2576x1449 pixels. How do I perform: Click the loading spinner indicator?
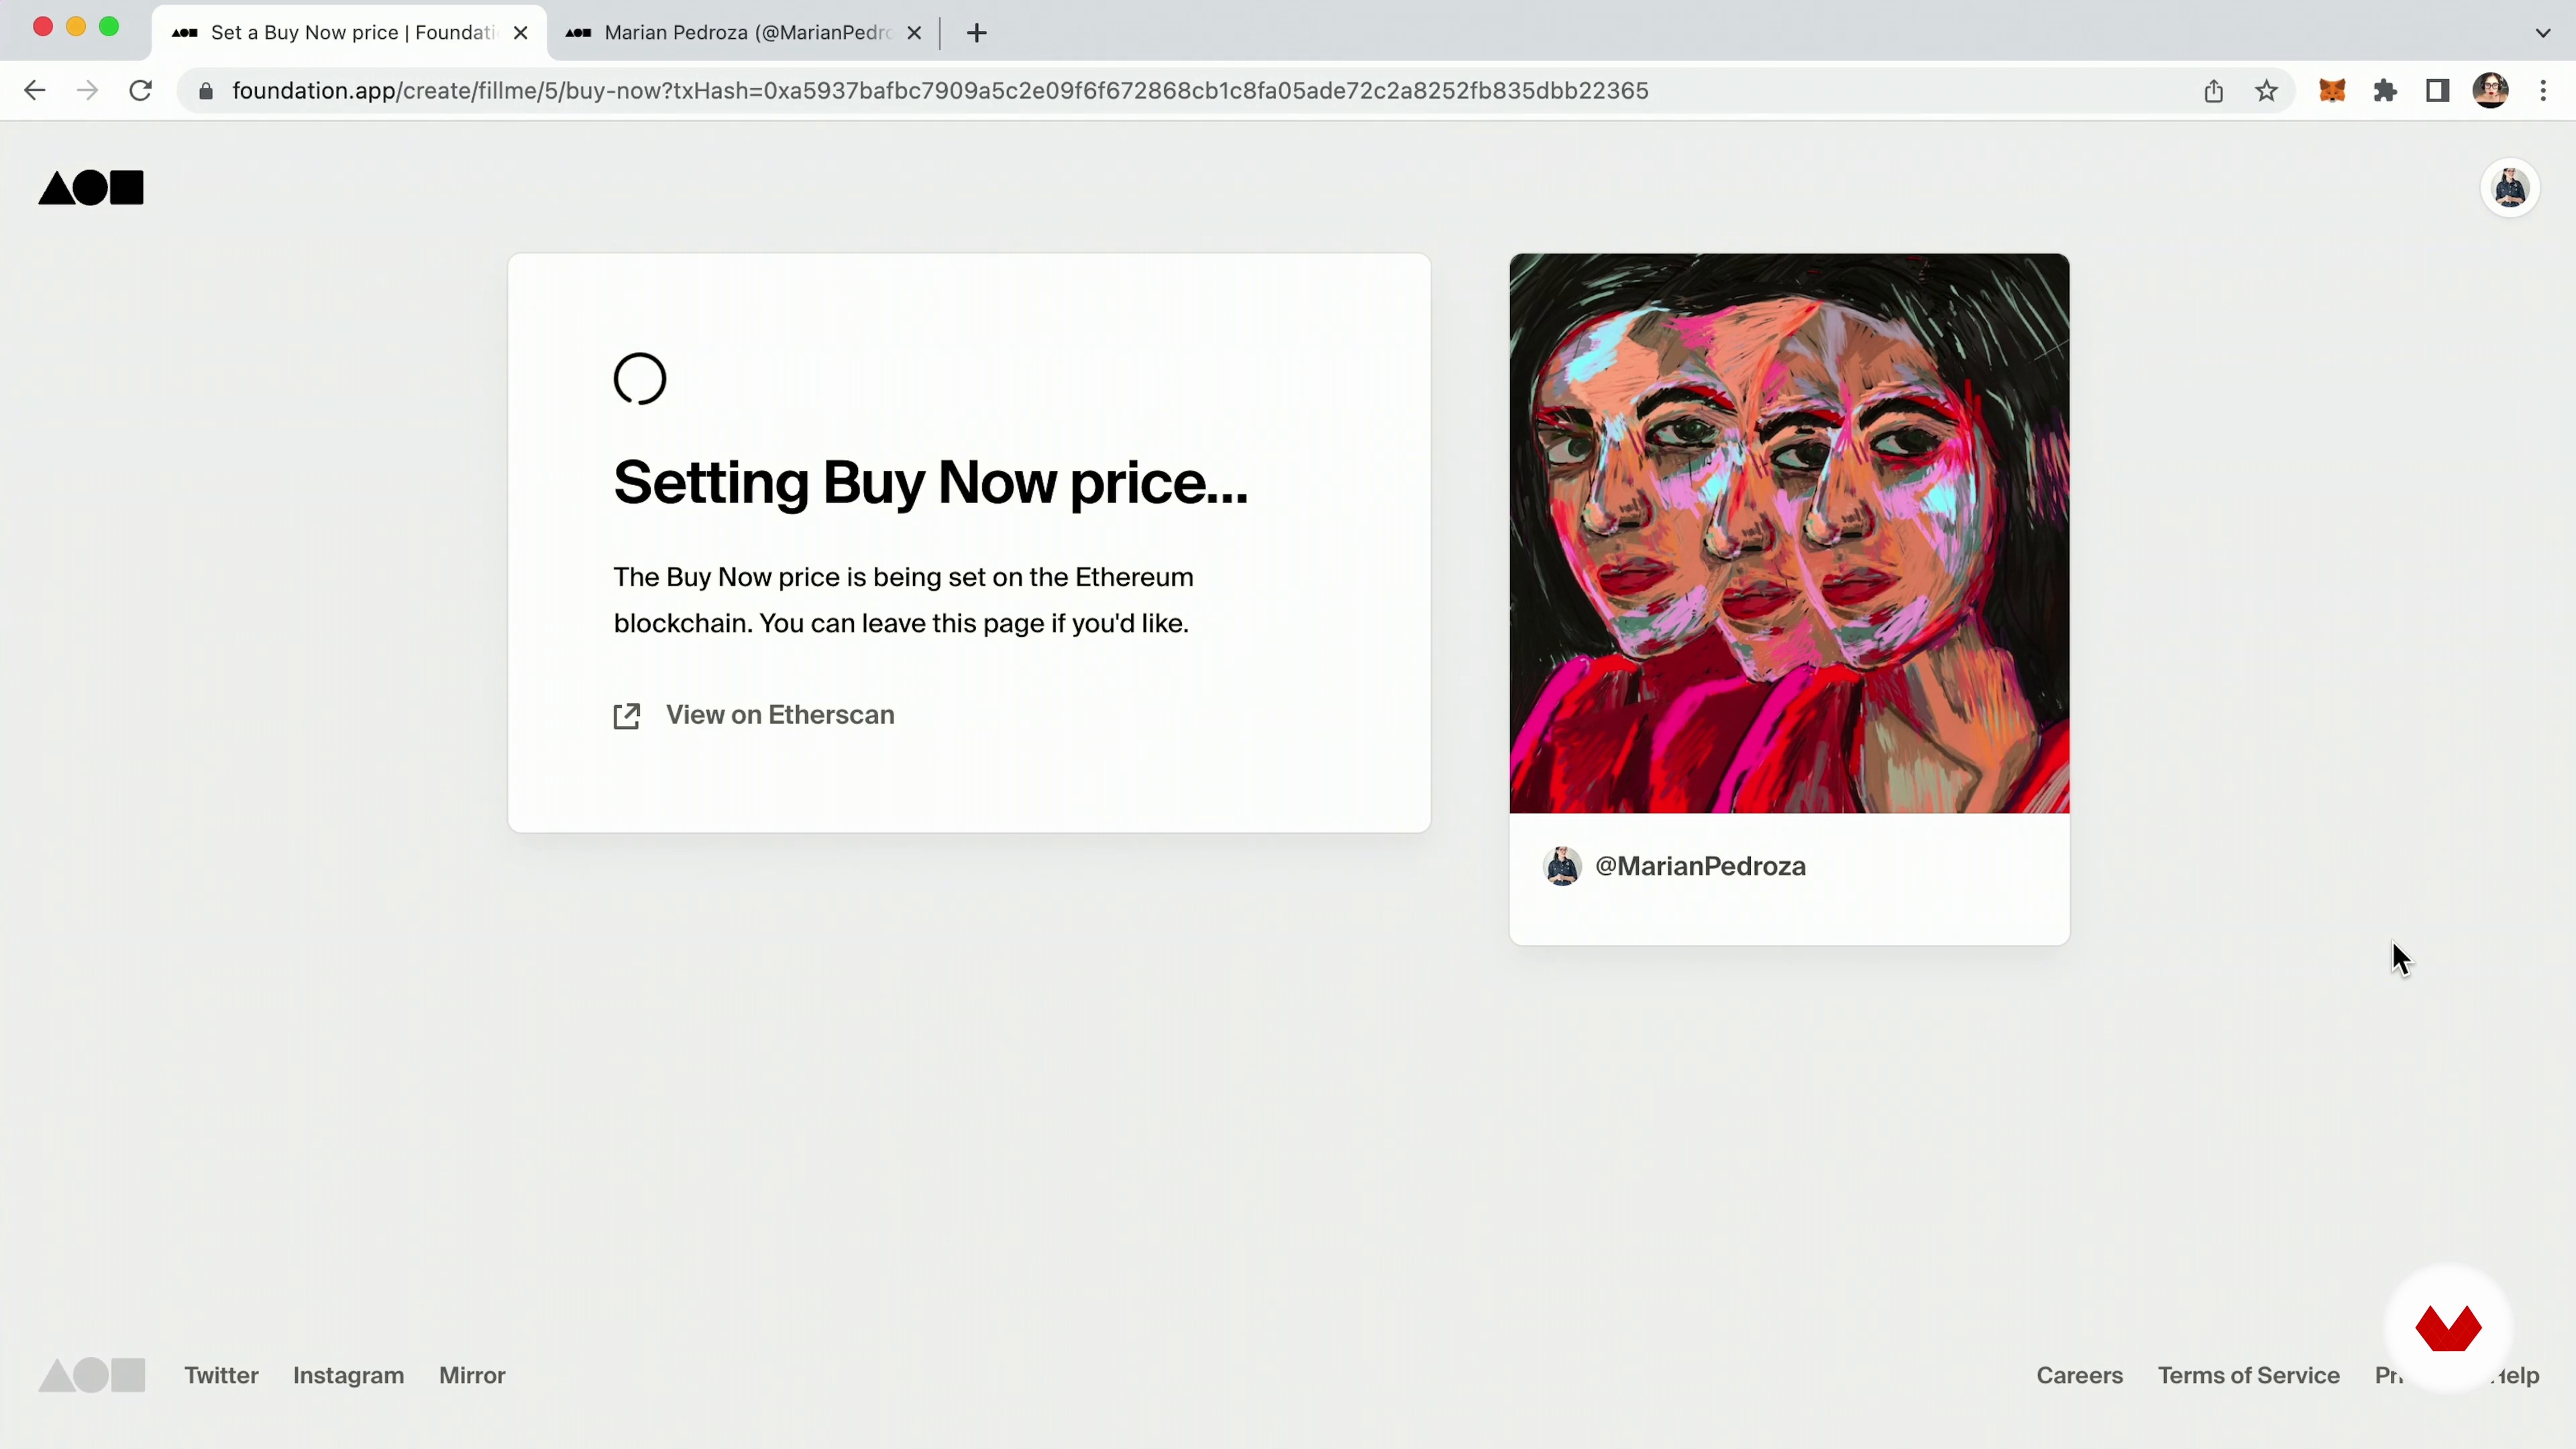pos(640,379)
